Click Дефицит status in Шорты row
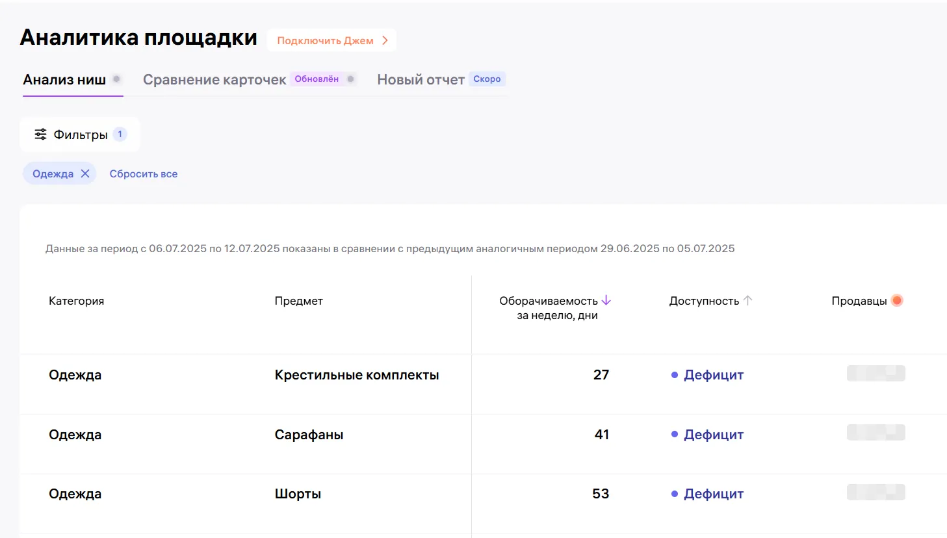The height and width of the screenshot is (538, 947). [x=713, y=494]
